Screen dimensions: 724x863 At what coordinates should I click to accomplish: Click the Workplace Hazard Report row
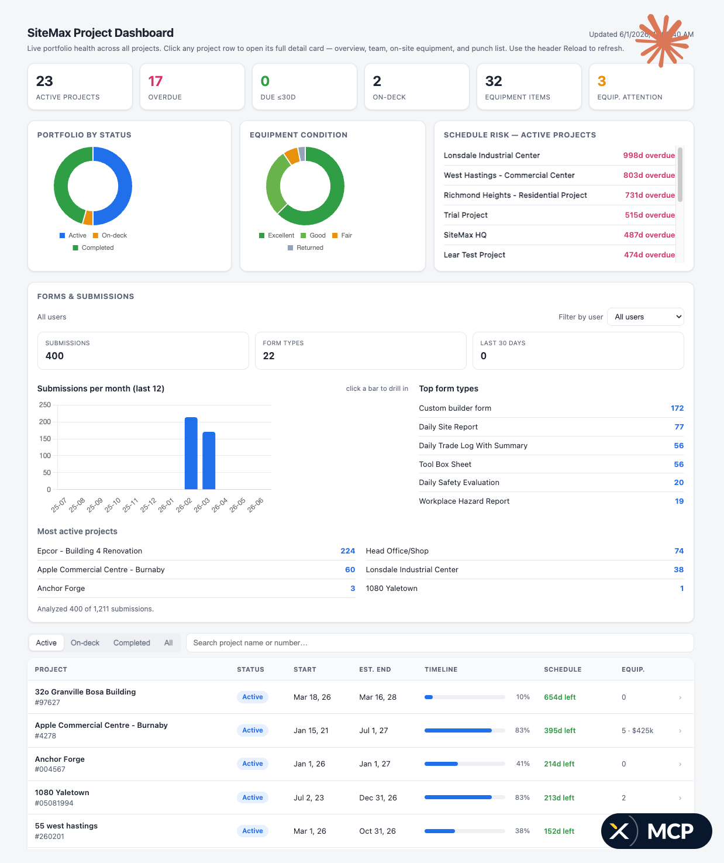point(551,501)
